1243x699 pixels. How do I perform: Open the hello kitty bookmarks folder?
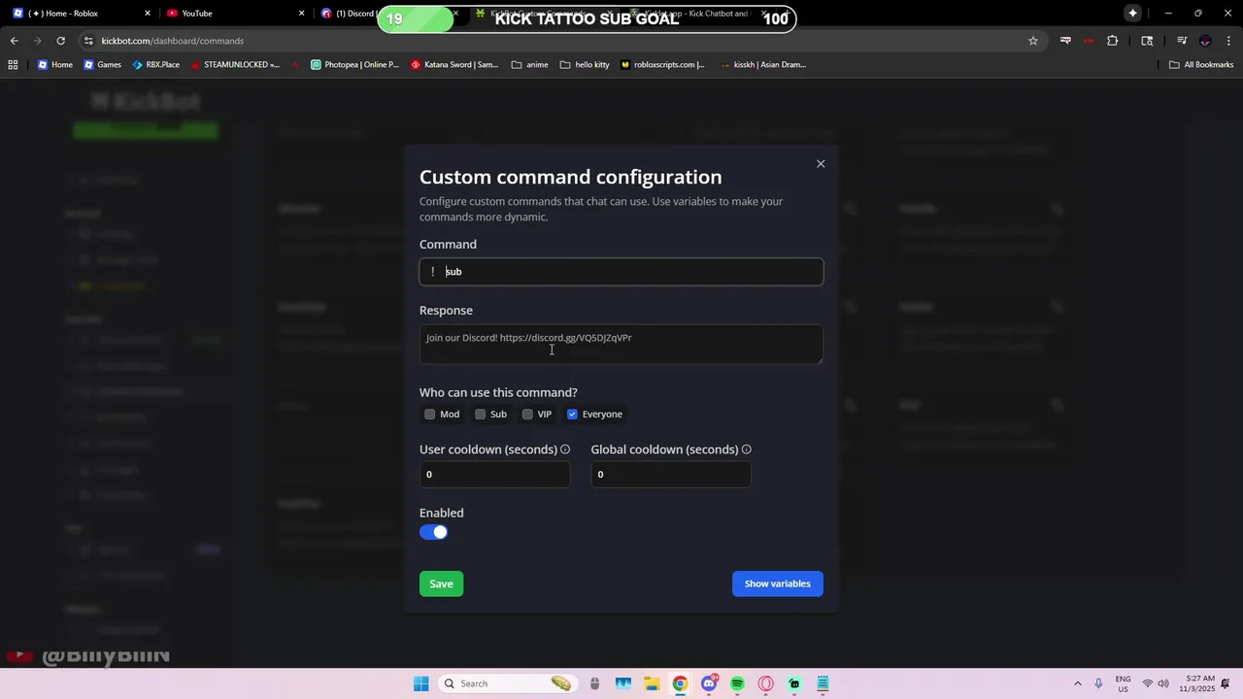click(x=585, y=65)
